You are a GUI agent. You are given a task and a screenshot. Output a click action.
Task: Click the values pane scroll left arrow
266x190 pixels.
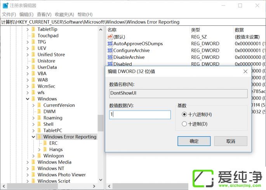109,186
